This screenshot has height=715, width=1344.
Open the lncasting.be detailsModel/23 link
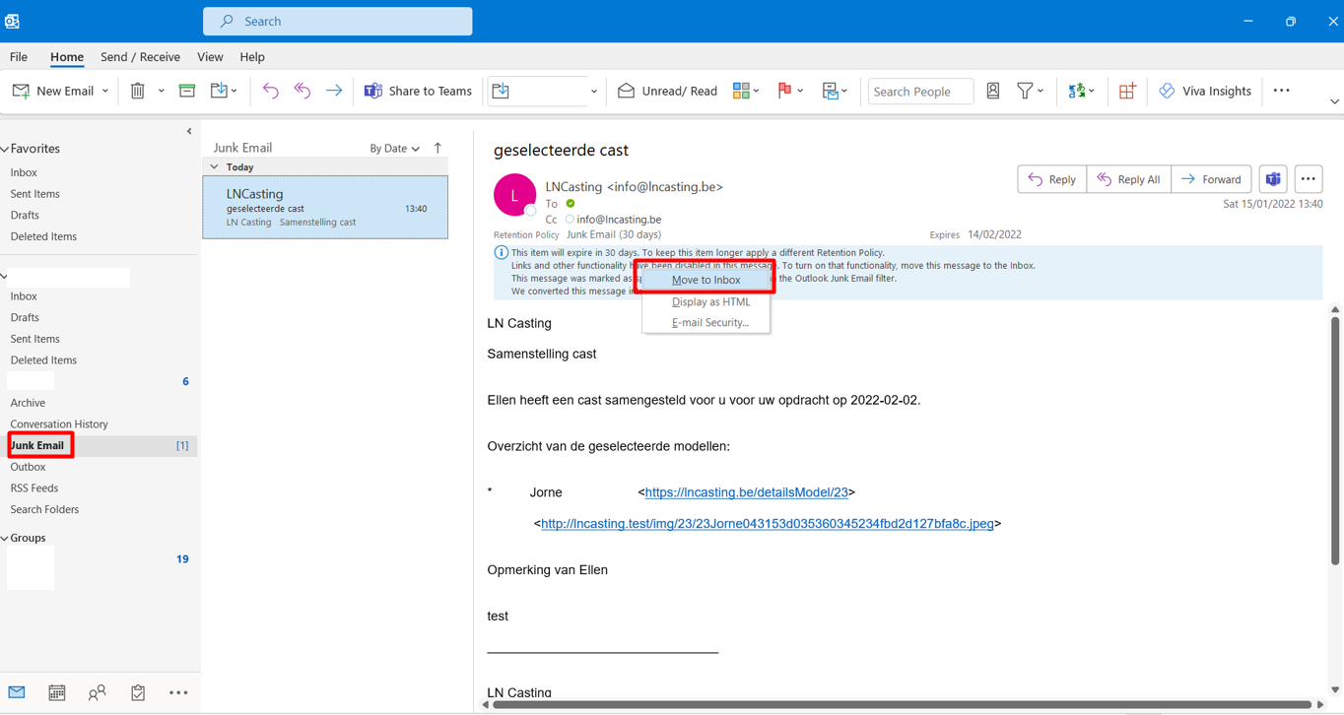746,492
